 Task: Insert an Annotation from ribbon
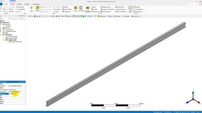click(67, 12)
